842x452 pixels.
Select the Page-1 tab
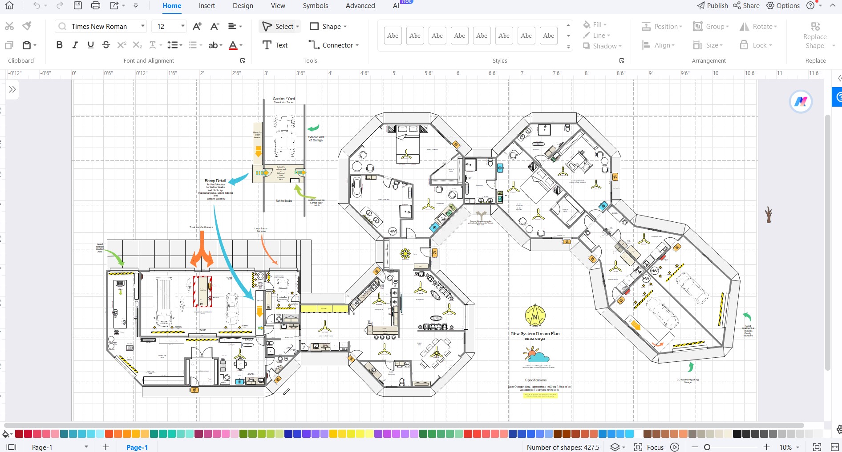click(137, 447)
